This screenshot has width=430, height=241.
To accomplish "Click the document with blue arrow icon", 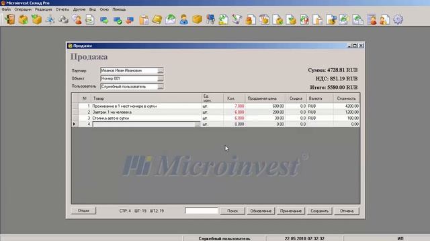I will (331, 19).
